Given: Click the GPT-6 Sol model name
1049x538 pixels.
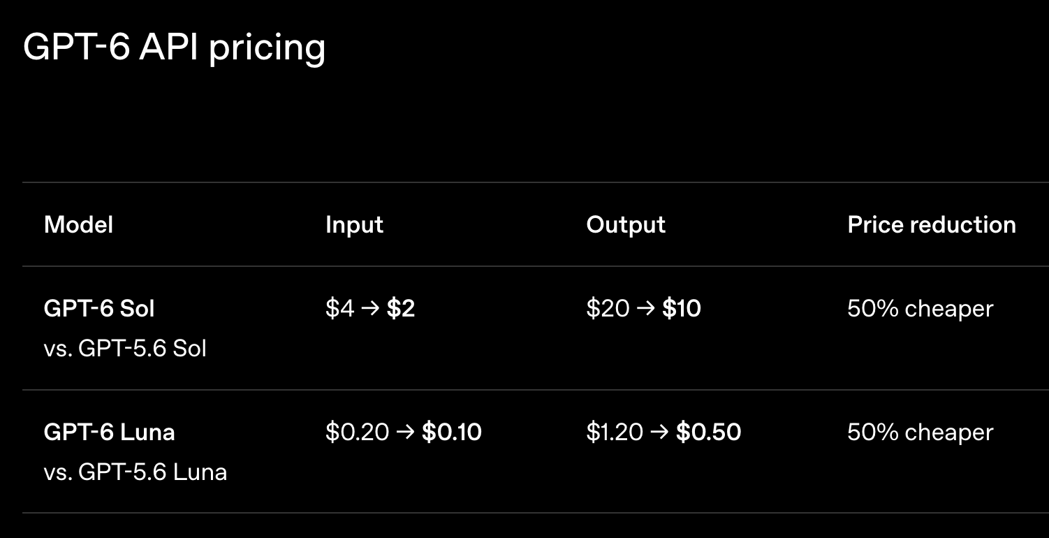Looking at the screenshot, I should (x=99, y=308).
